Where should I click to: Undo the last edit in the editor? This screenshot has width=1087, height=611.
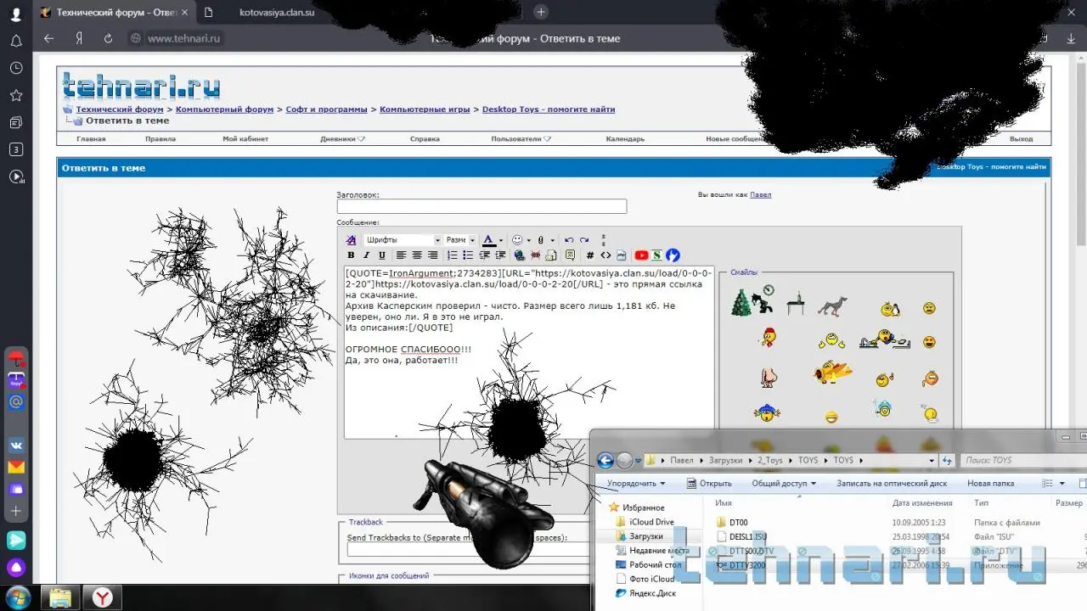coord(569,240)
